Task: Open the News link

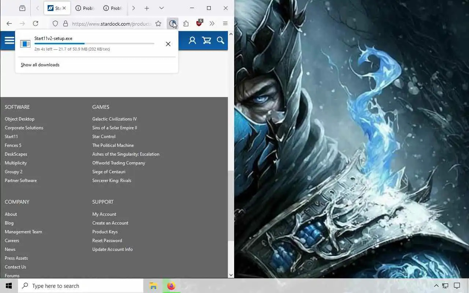Action: point(10,249)
